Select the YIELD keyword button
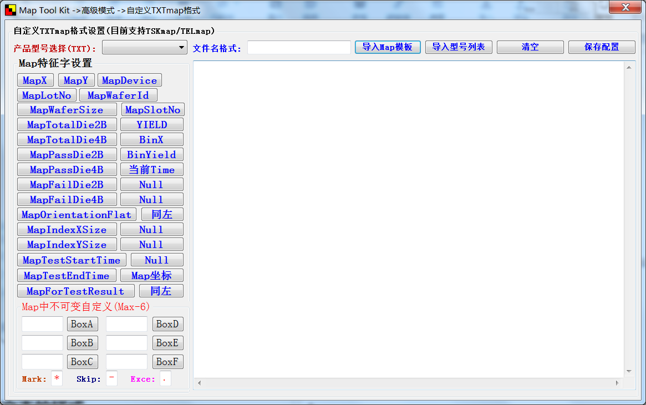The height and width of the screenshot is (405, 646). tap(151, 124)
